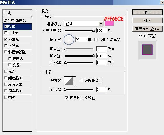
Task: Select the 外发光 list entry label
Action: coord(14,39)
